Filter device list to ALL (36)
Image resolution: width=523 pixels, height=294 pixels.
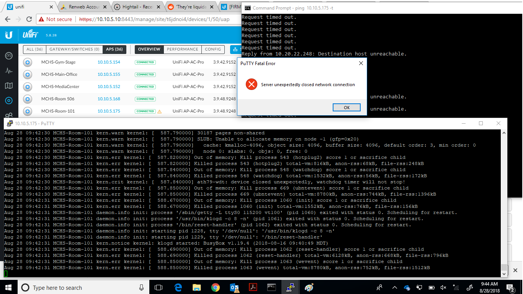[x=34, y=49]
